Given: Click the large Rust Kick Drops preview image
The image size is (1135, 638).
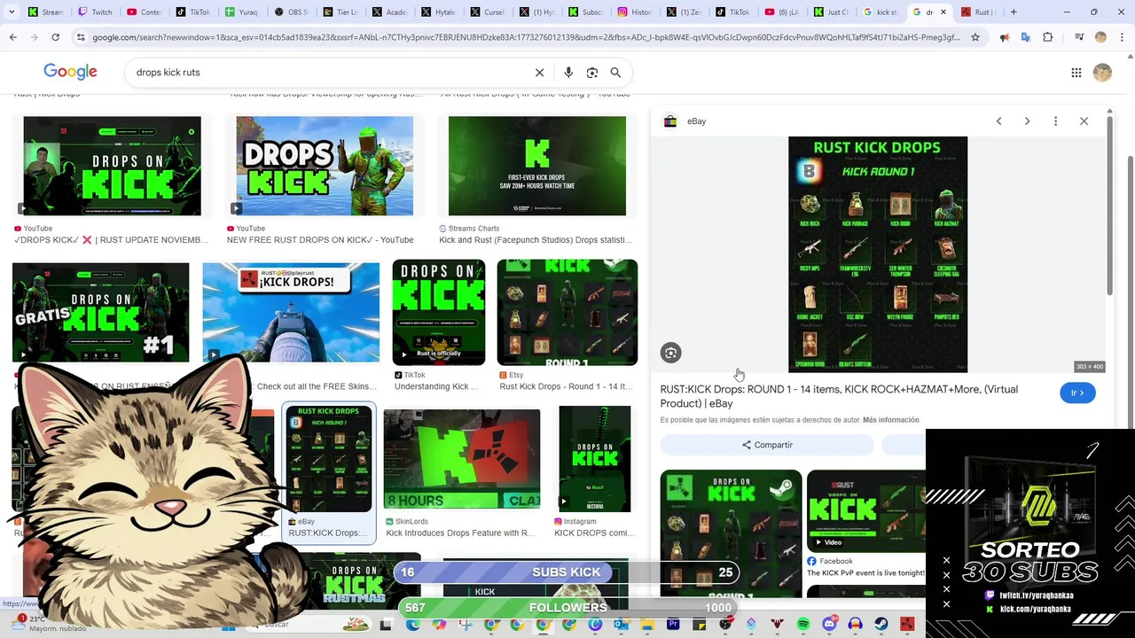Looking at the screenshot, I should 878,254.
